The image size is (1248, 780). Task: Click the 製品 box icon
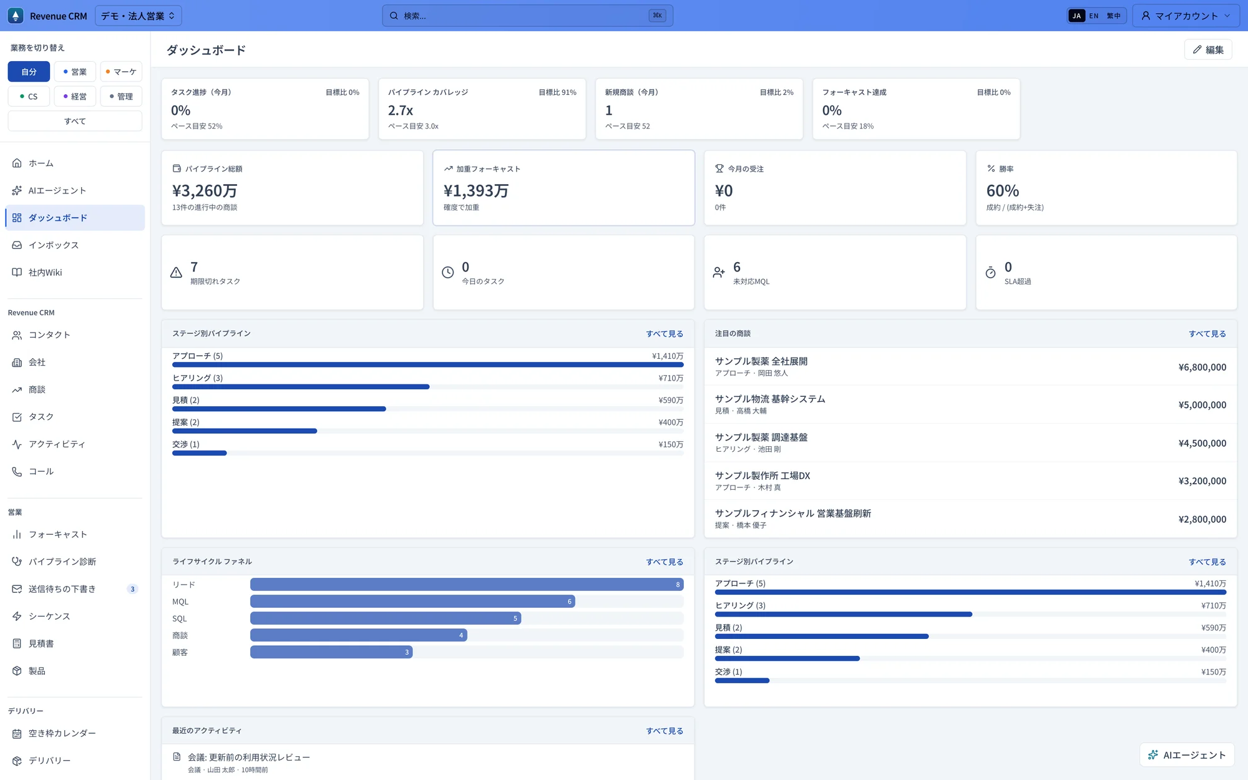17,671
